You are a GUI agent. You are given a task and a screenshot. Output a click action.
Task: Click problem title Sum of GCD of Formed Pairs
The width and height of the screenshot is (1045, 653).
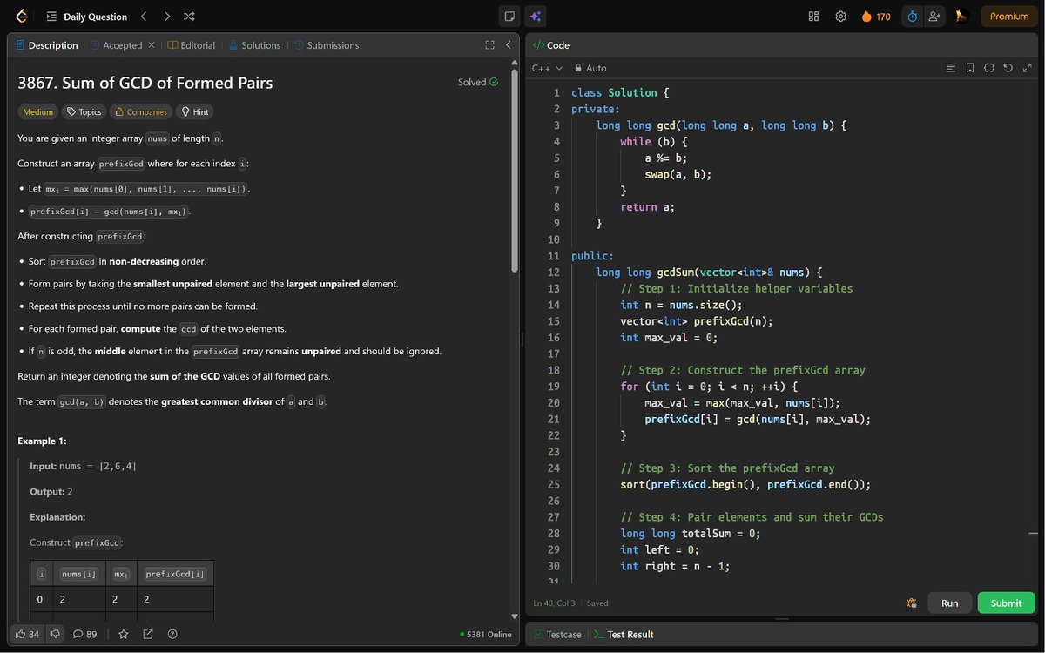(x=145, y=83)
